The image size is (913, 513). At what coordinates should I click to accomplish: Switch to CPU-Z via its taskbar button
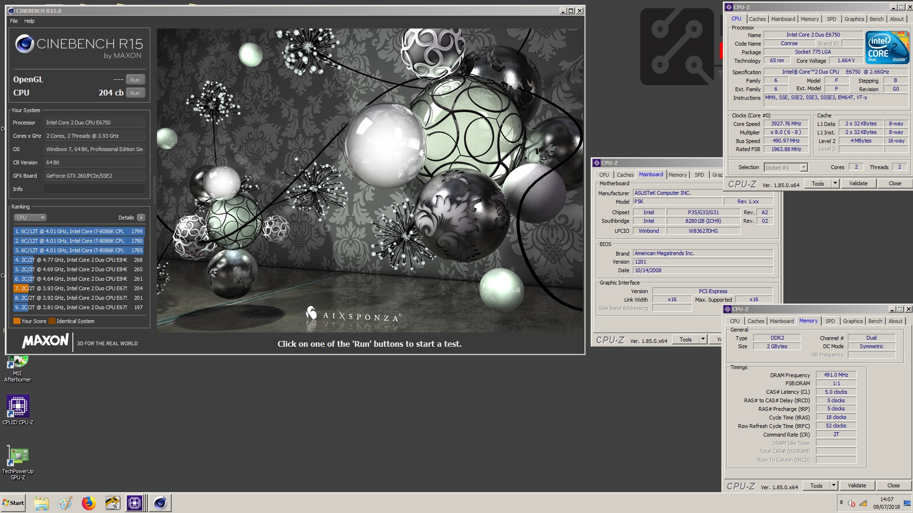[x=135, y=503]
